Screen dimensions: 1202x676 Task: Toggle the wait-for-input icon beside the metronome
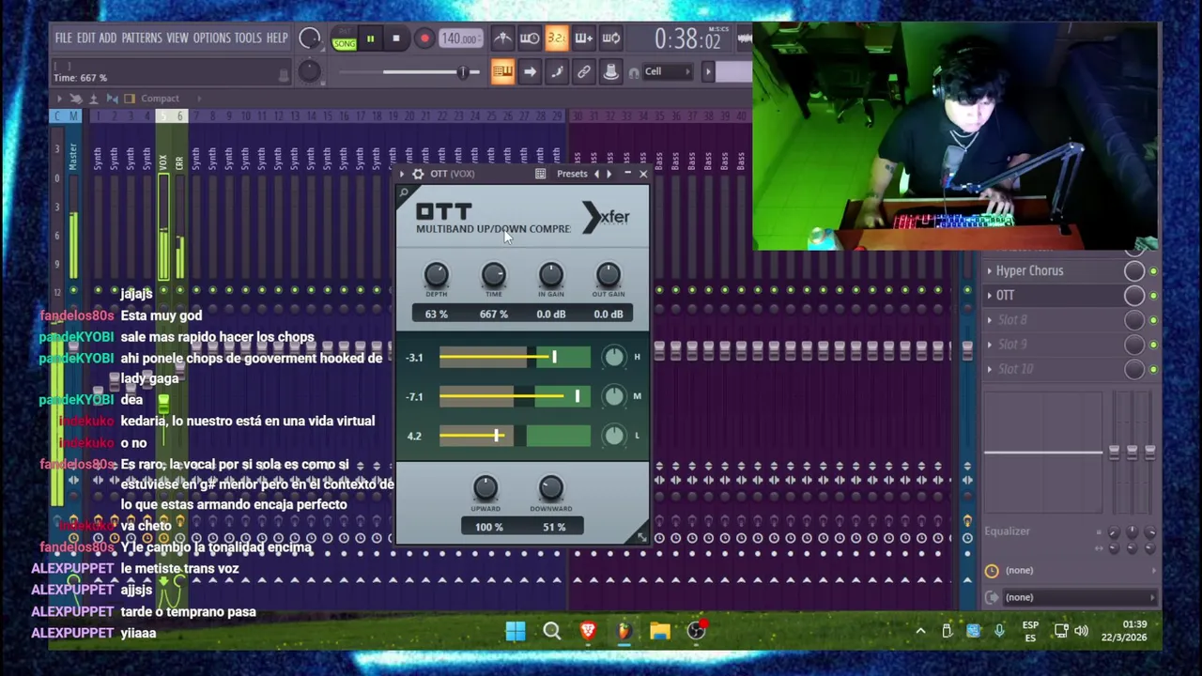click(x=530, y=38)
